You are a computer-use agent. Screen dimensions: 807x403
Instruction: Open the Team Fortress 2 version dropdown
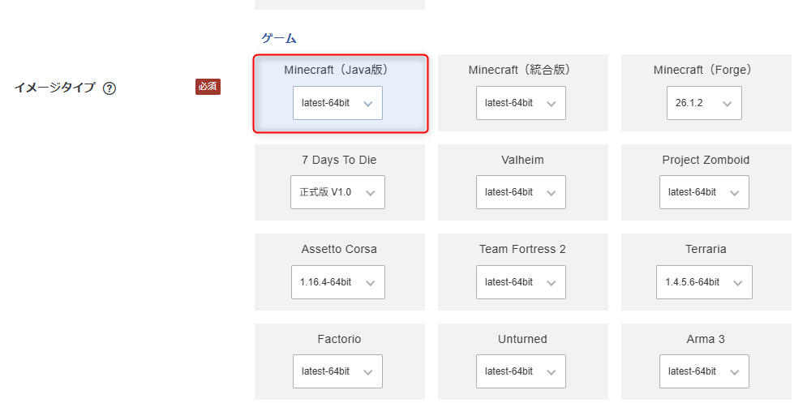(521, 282)
